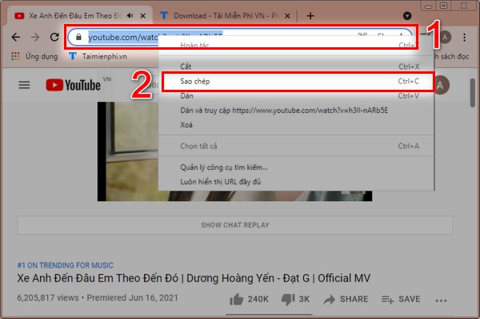Choose Dán from context menu
Viewport: 480px width, 319px height.
coord(296,96)
